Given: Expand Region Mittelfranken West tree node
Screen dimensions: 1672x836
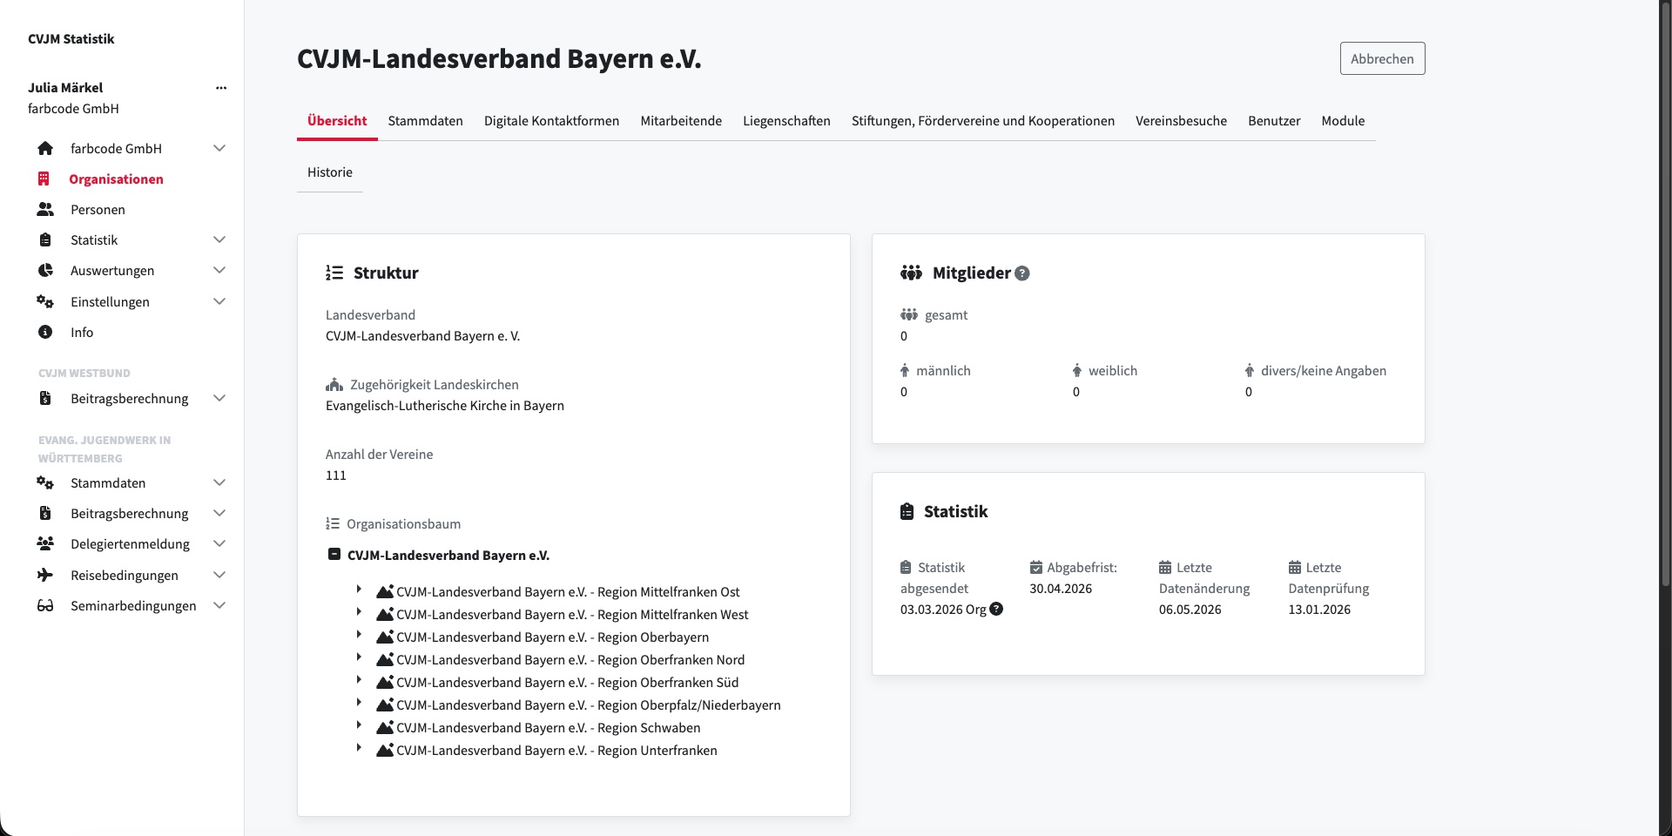Looking at the screenshot, I should [x=359, y=612].
